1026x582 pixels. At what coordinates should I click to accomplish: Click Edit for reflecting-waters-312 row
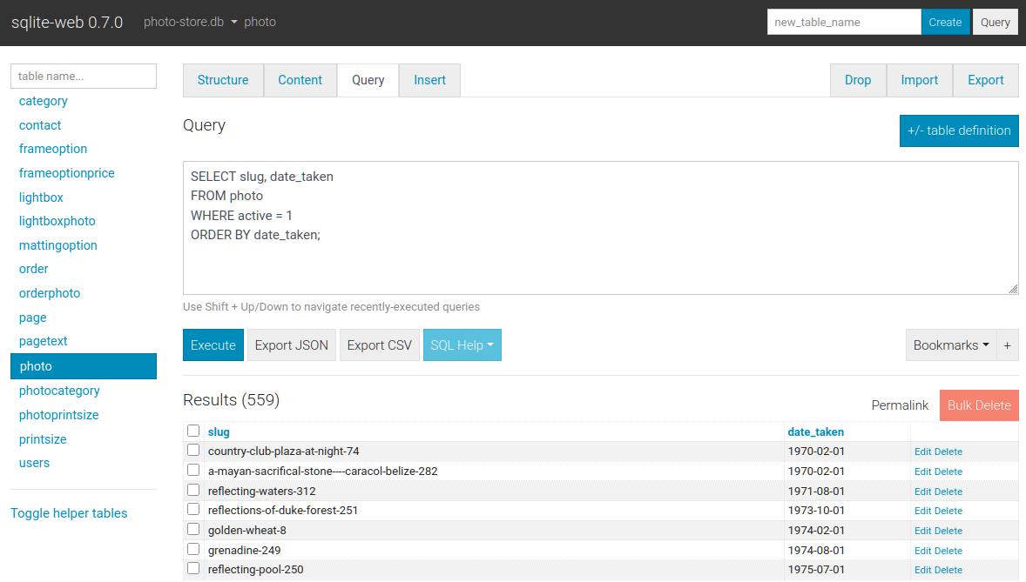[x=922, y=492]
